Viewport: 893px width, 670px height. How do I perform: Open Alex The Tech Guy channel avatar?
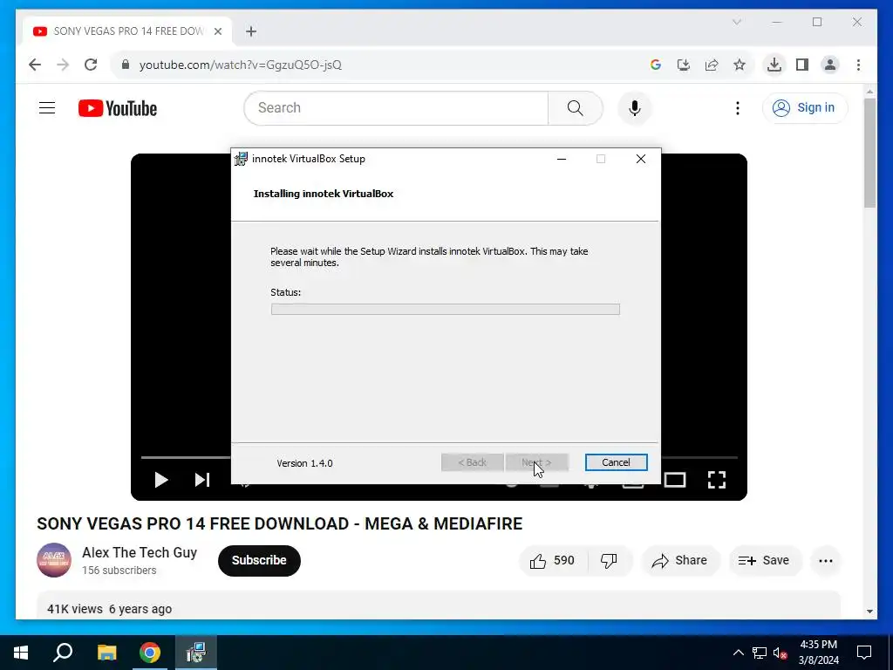point(54,560)
